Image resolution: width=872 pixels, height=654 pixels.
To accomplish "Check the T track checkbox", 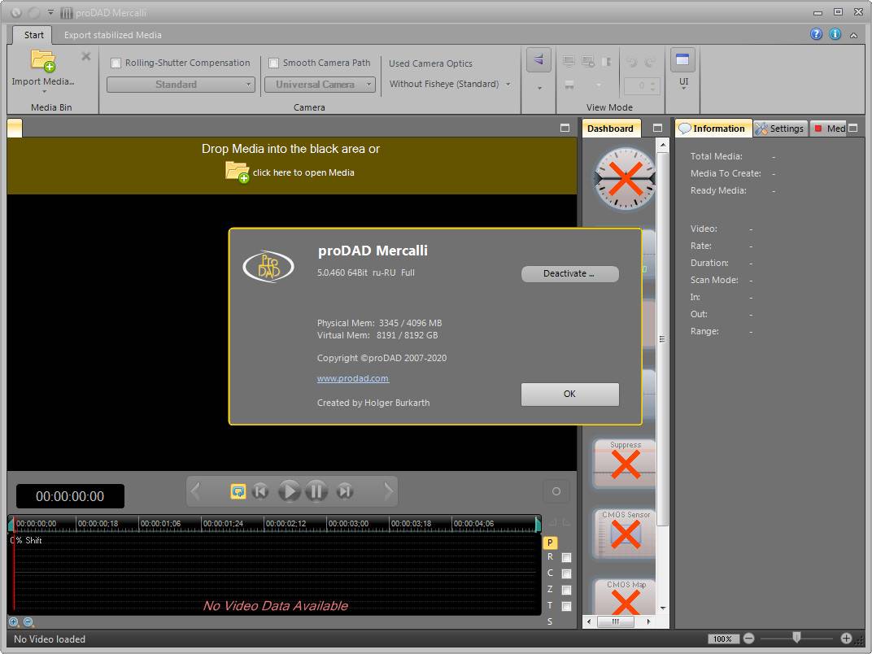I will [x=566, y=606].
